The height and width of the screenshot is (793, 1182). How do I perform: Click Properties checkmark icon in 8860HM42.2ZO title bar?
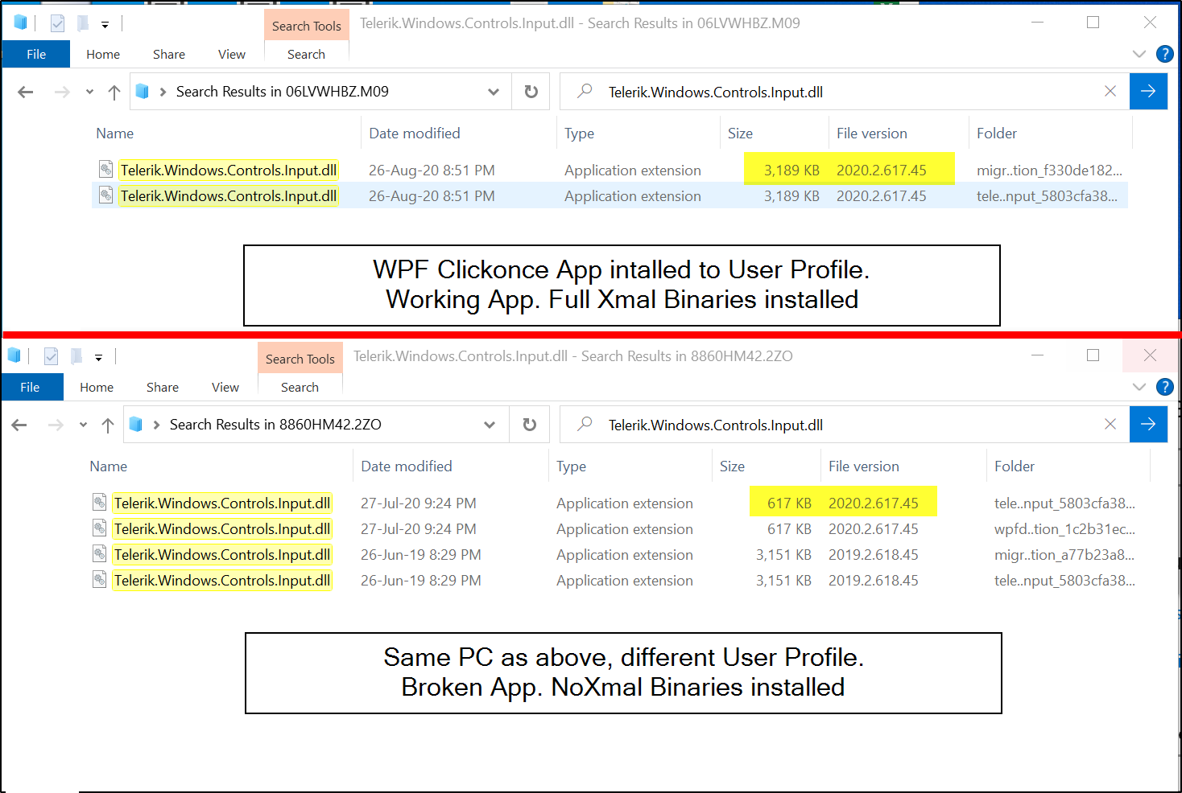click(x=51, y=356)
